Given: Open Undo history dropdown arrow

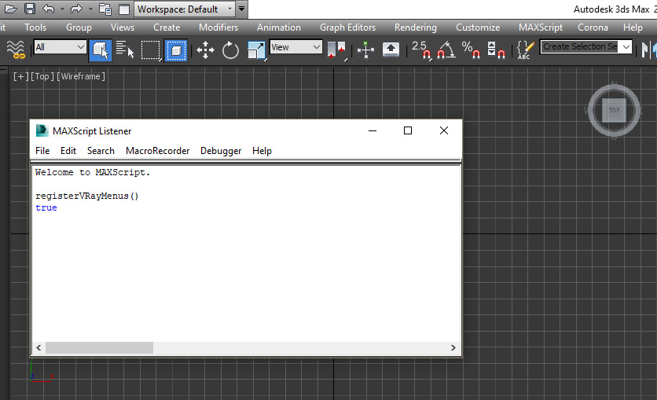Looking at the screenshot, I should pos(62,9).
